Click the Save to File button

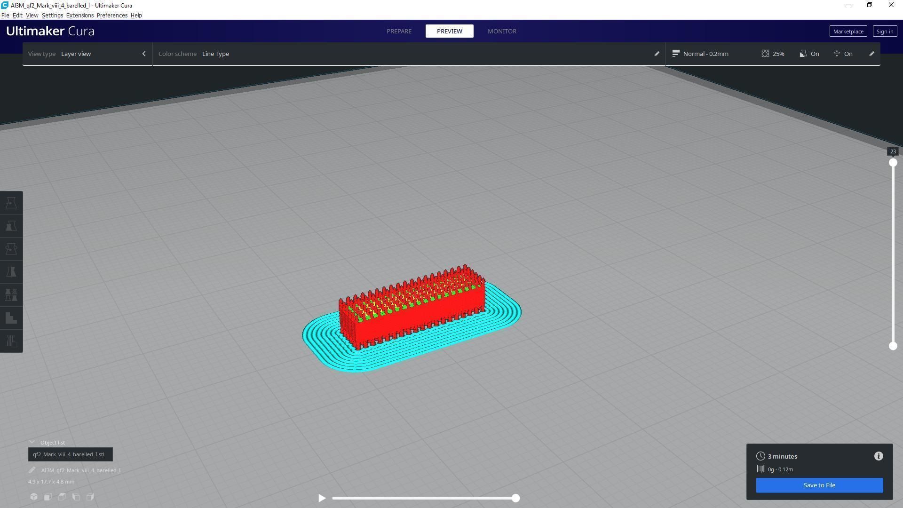tap(819, 485)
